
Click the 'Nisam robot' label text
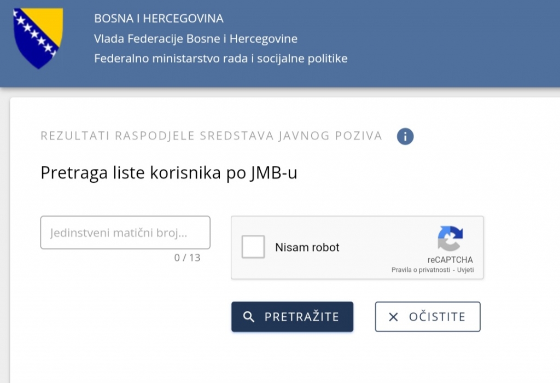tap(307, 247)
